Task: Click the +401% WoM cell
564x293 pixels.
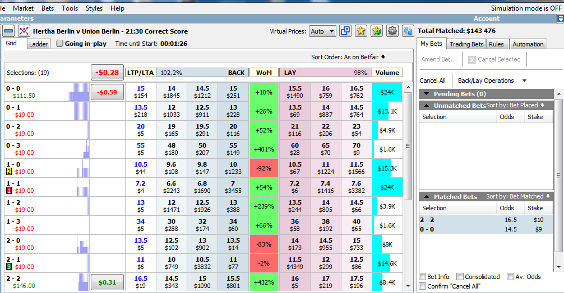Action: 263,149
